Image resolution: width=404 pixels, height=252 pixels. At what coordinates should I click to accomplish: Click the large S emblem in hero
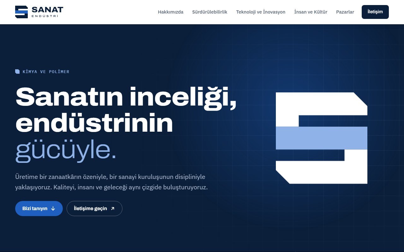322,138
